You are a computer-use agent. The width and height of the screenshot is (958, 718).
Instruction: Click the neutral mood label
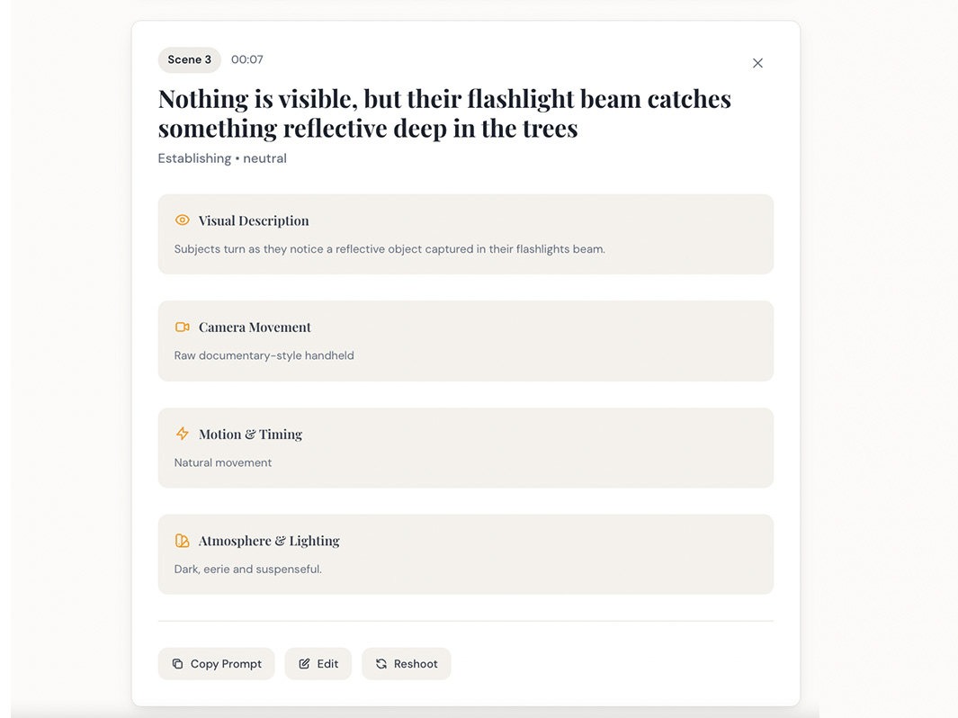[x=264, y=157]
